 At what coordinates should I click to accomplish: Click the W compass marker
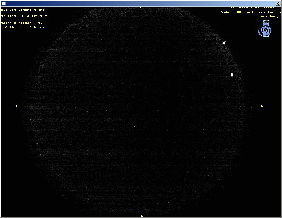[x=262, y=106]
